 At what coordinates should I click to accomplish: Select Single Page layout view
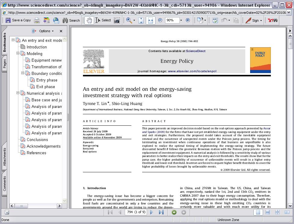(x=258, y=212)
